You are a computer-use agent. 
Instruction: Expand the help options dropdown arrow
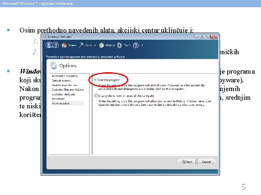(x=142, y=45)
